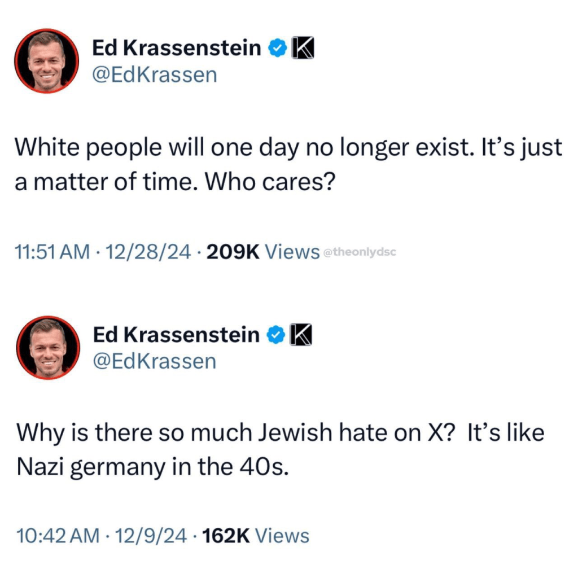
Task: Open Ed Krassenstein name in top tweet
Action: click(177, 49)
